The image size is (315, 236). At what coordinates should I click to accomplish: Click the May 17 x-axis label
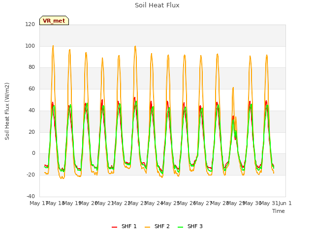pyautogui.click(x=38, y=203)
